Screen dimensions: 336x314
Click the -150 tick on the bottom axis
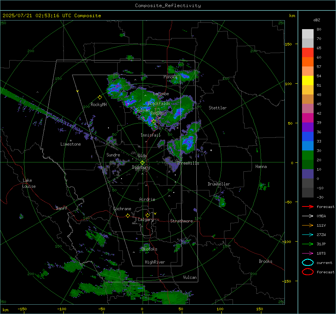[x=22, y=309]
